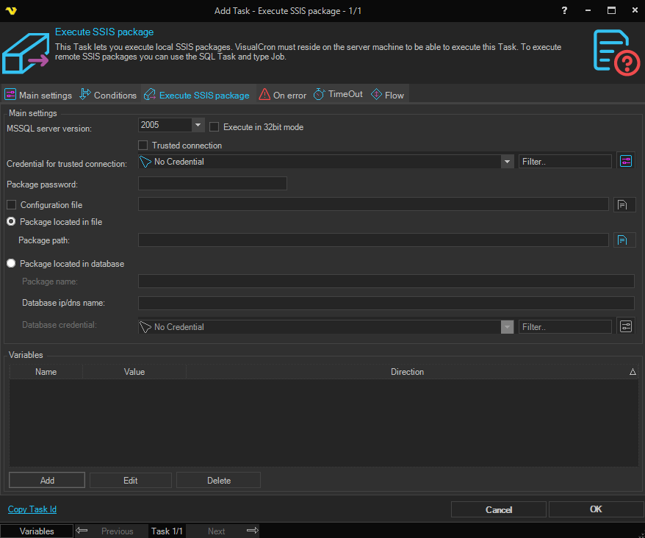Switch to the Conditions tab
The image size is (645, 538).
click(x=108, y=96)
